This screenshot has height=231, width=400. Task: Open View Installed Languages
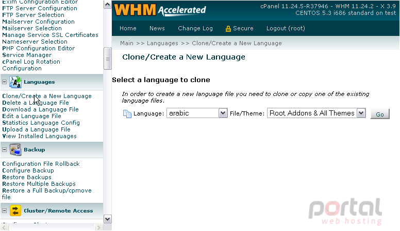tap(39, 136)
